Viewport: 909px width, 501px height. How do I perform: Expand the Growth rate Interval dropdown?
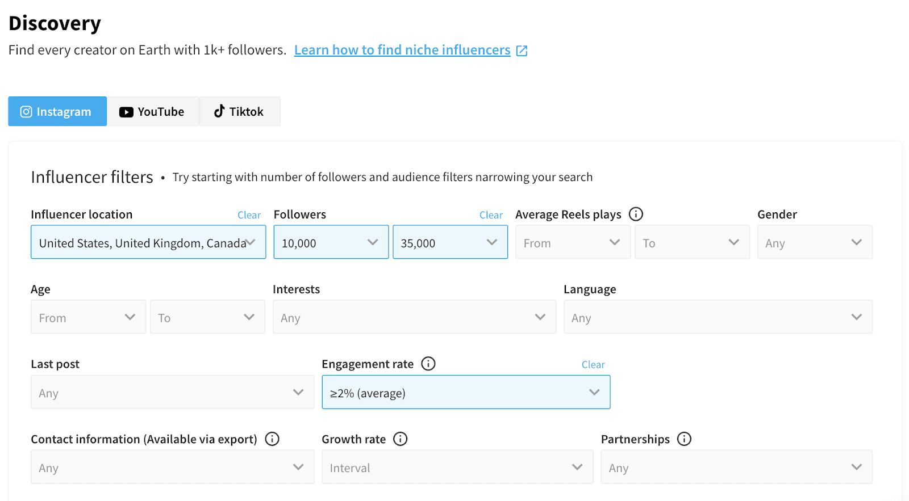click(457, 468)
